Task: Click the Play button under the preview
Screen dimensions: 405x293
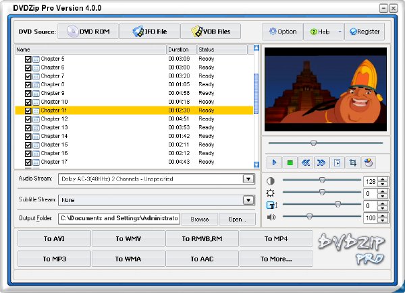Action: click(274, 162)
